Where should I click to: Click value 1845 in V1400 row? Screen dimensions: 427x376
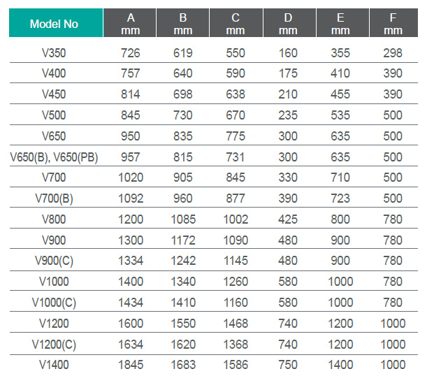point(131,365)
